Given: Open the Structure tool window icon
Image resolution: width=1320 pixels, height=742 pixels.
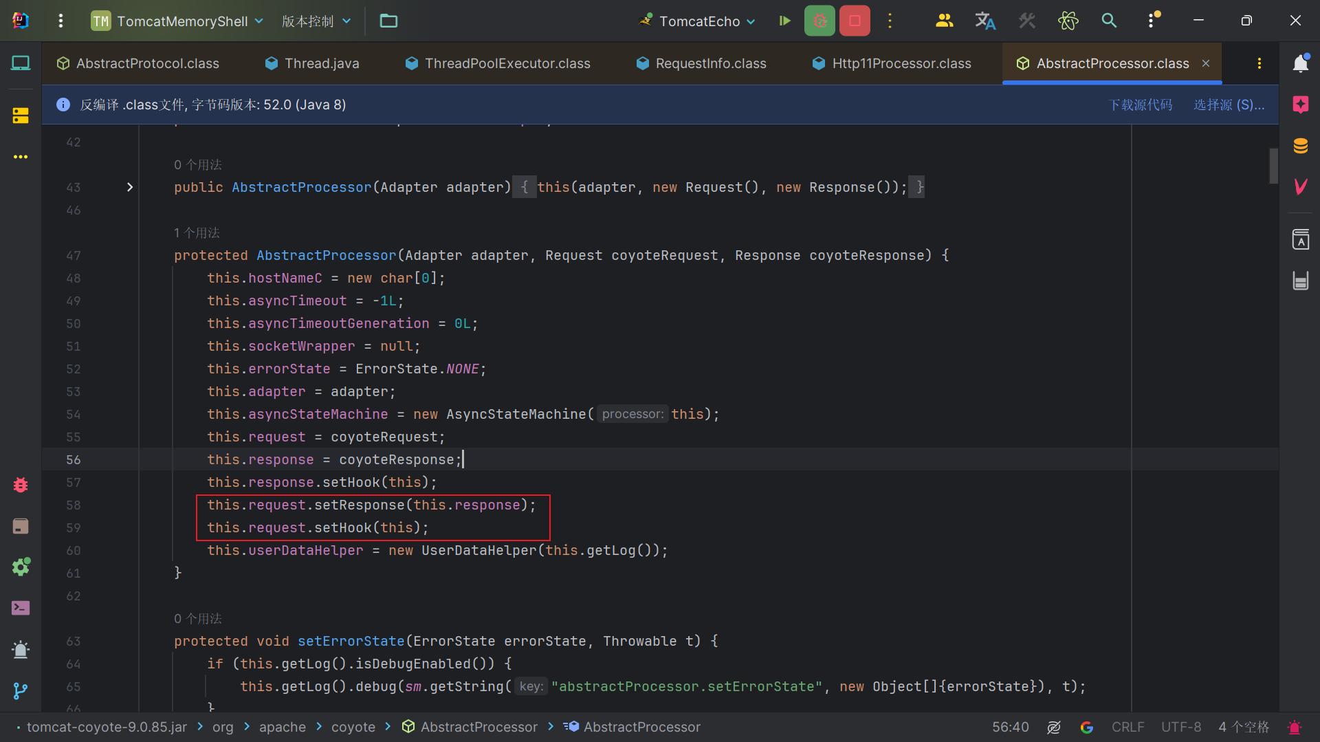Looking at the screenshot, I should pos(21,116).
